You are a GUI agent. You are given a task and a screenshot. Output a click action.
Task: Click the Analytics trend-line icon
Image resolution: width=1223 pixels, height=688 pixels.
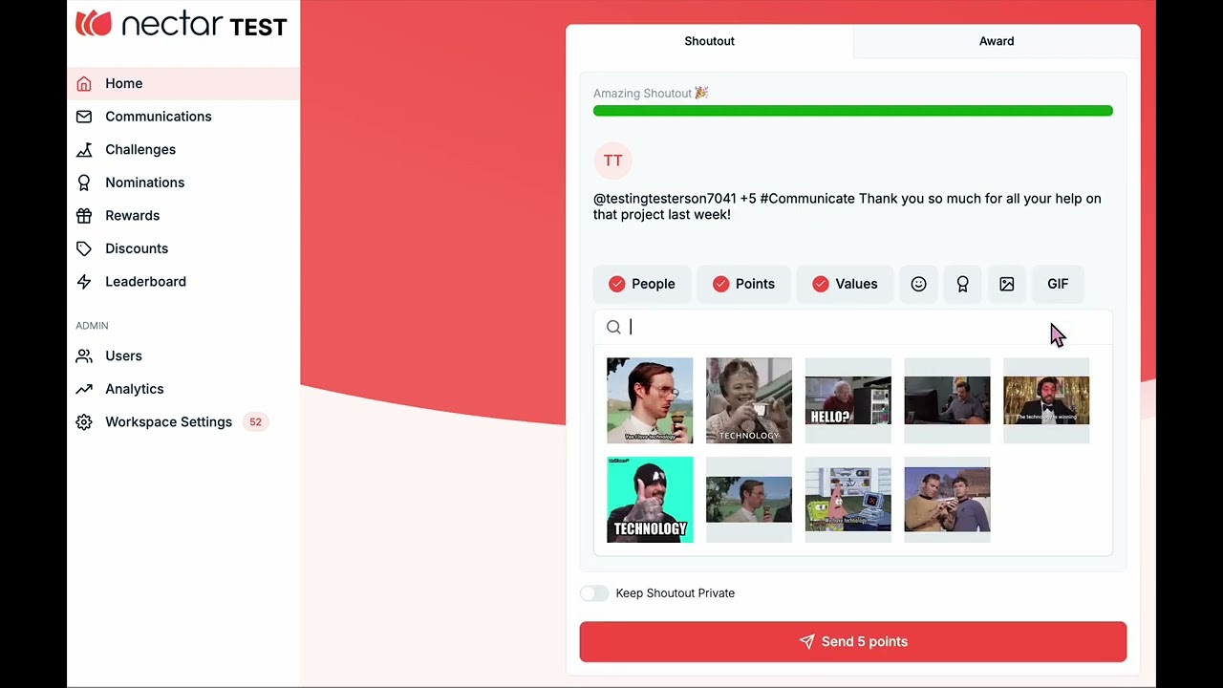[84, 389]
